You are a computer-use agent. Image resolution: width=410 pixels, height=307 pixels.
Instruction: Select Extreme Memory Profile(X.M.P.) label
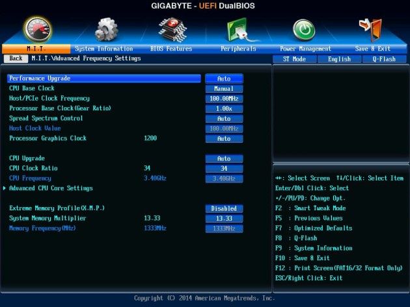click(x=57, y=208)
